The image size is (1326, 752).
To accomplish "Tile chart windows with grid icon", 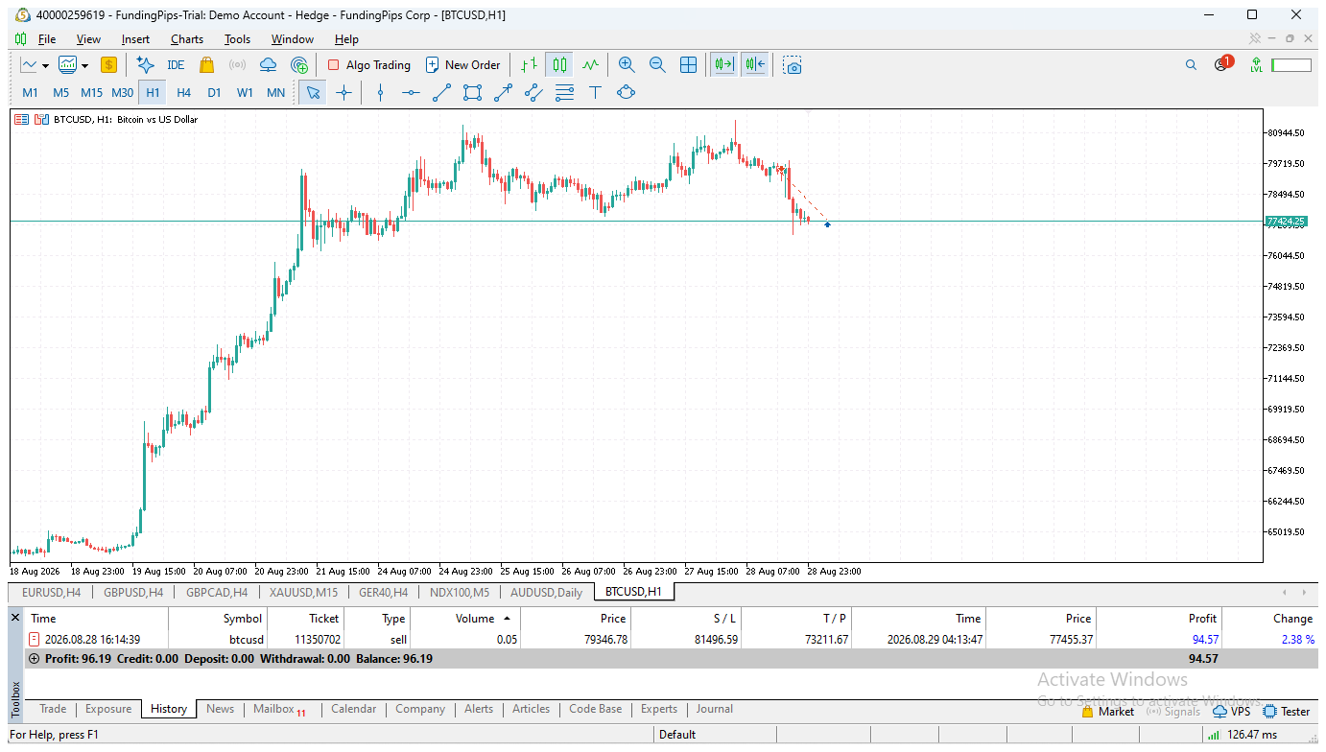I will (x=688, y=65).
